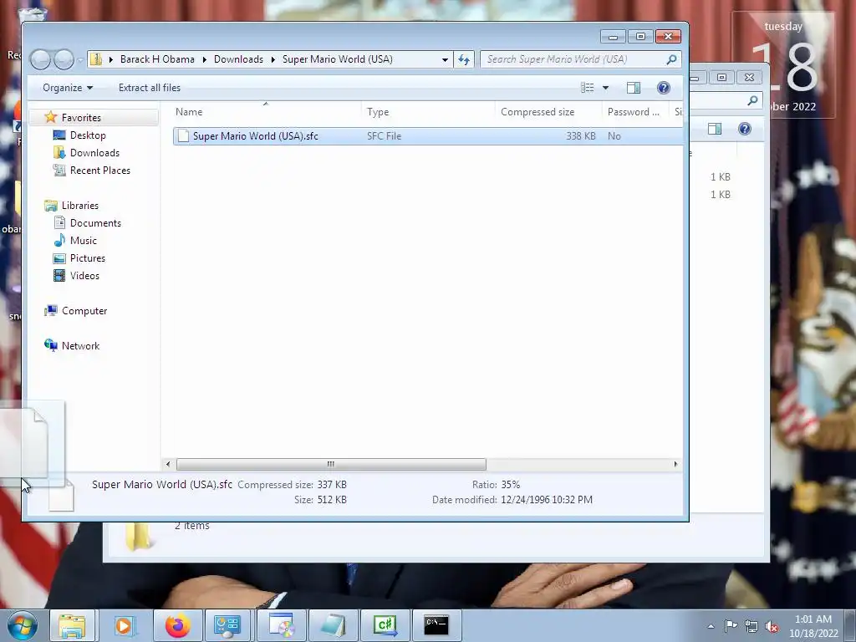Click Extract all files
This screenshot has width=856, height=642.
[x=150, y=87]
